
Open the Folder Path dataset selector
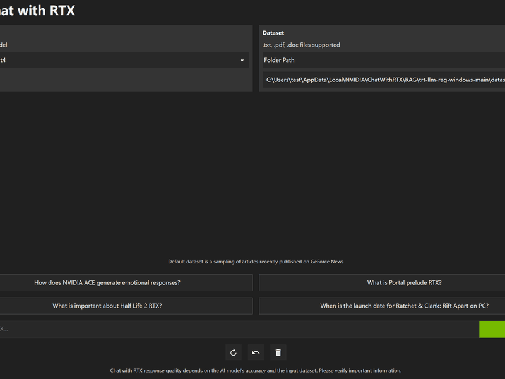tap(384, 60)
